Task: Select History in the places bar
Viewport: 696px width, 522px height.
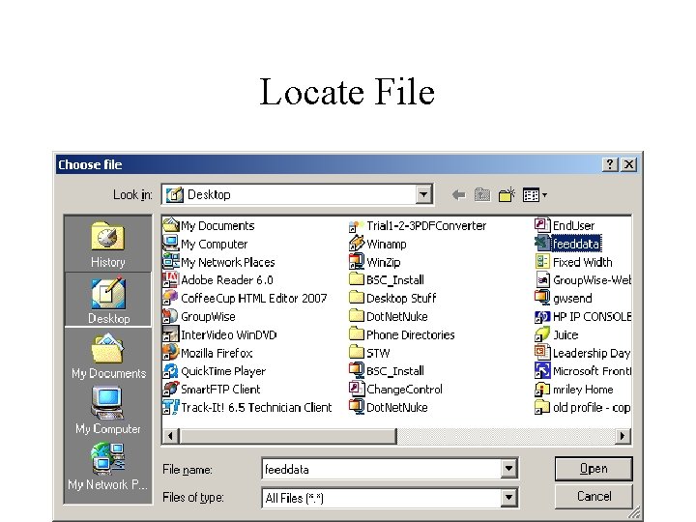Action: coord(108,245)
